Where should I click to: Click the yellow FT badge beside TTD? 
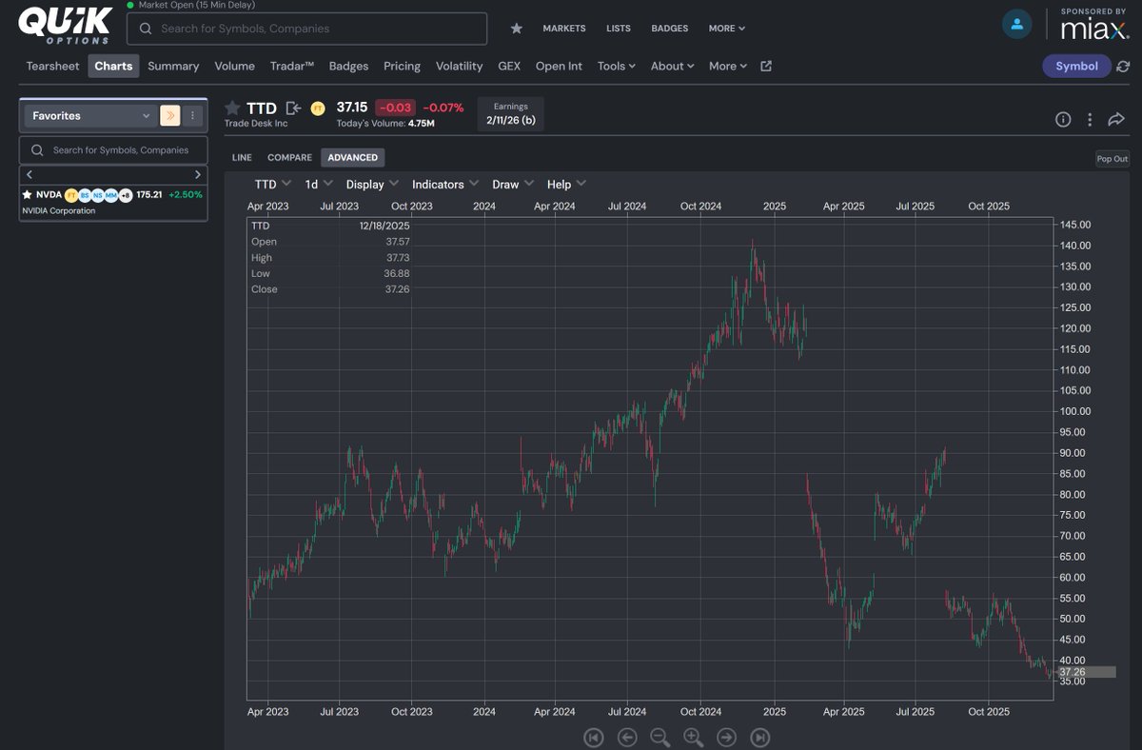pyautogui.click(x=318, y=109)
